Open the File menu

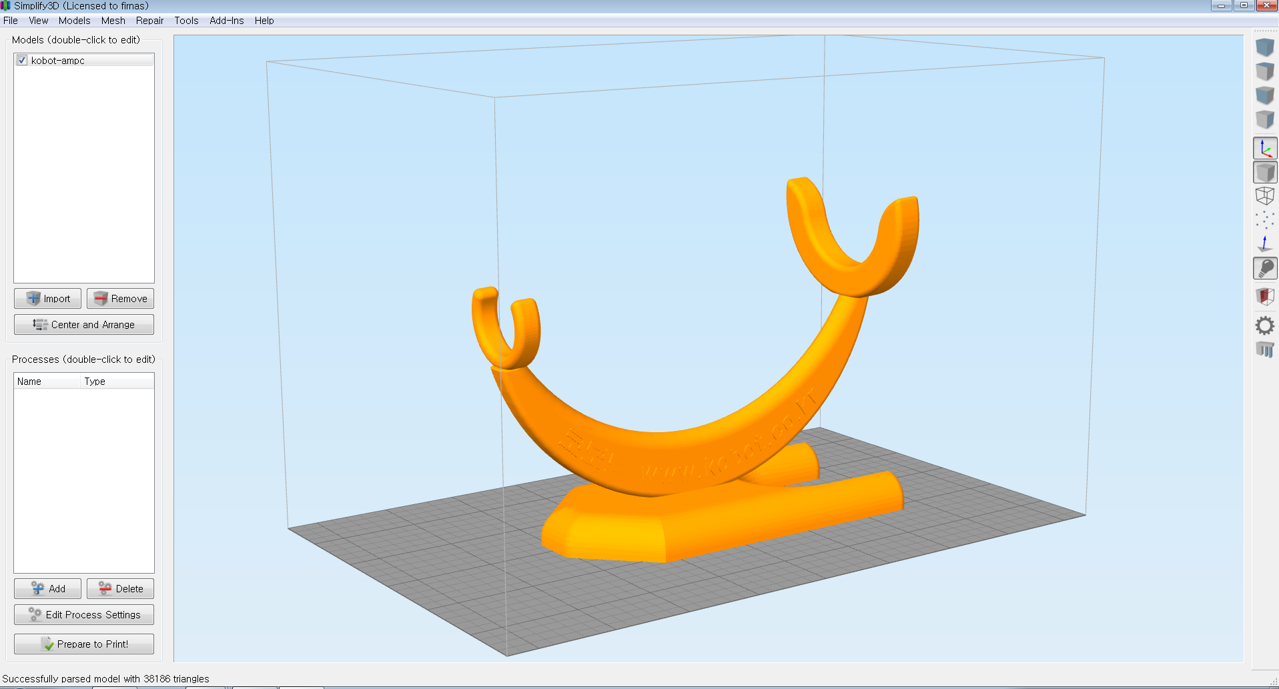pyautogui.click(x=11, y=21)
